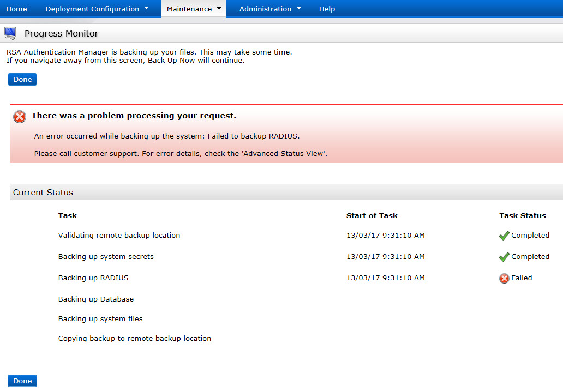The width and height of the screenshot is (563, 391).
Task: Click green checkmark for Validating remote backup
Action: pyautogui.click(x=504, y=236)
